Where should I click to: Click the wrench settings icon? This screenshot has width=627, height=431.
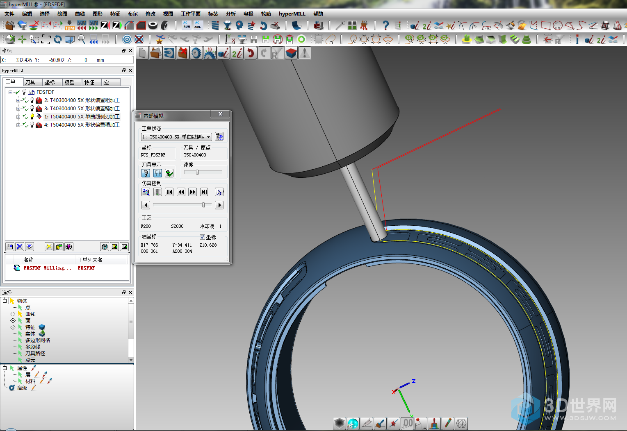tap(340, 25)
